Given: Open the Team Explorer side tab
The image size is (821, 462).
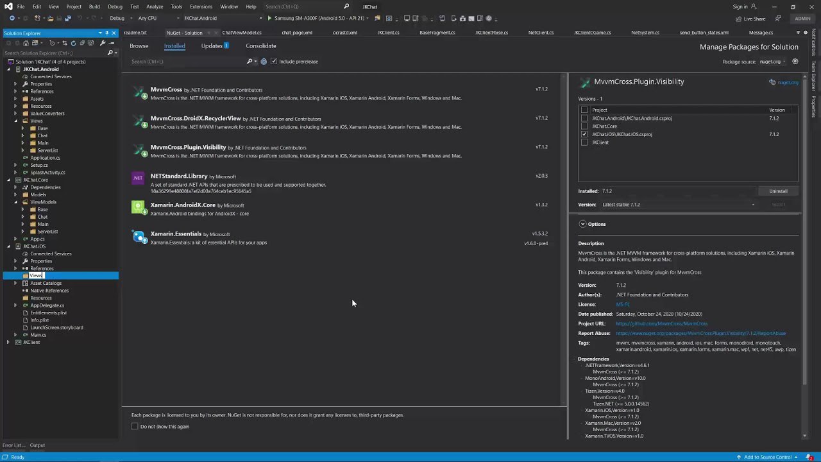Looking at the screenshot, I should coord(813,74).
